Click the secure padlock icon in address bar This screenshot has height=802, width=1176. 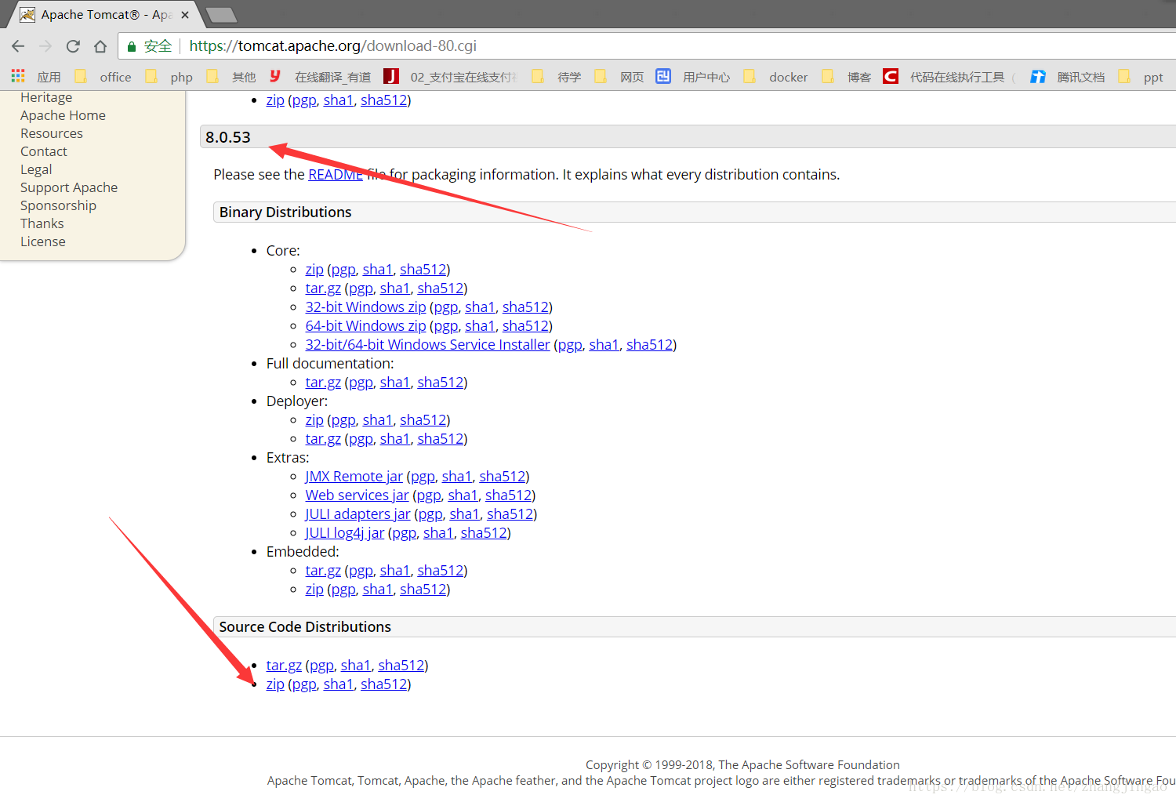132,46
